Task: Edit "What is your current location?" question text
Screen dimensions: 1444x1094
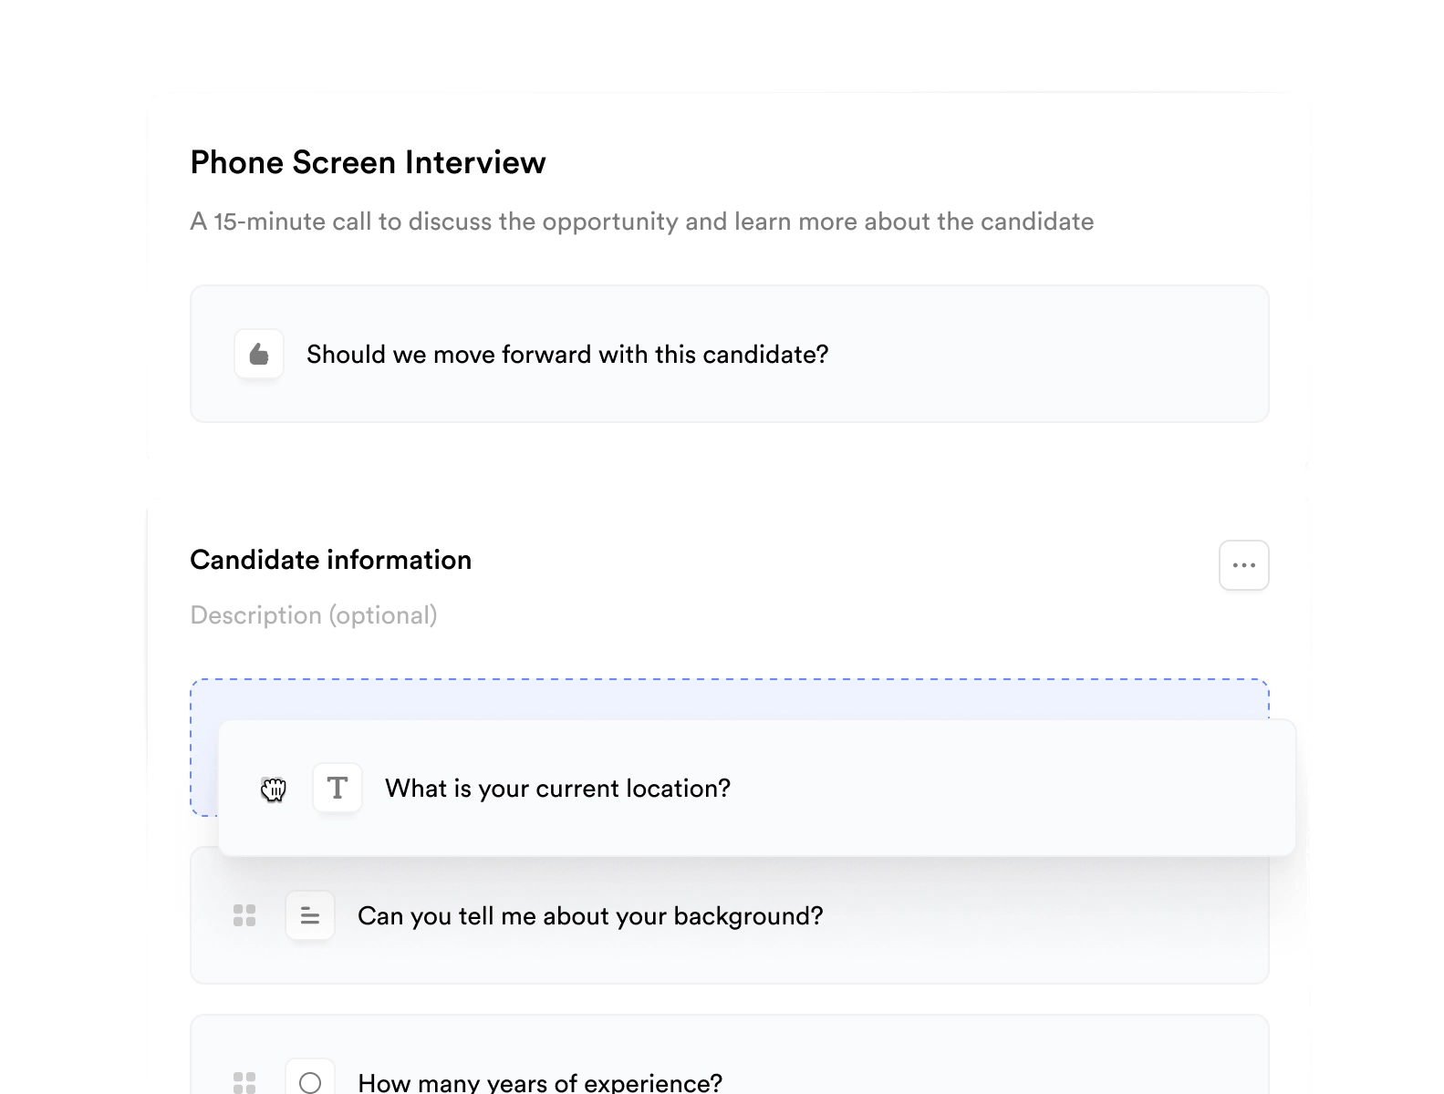Action: (557, 788)
